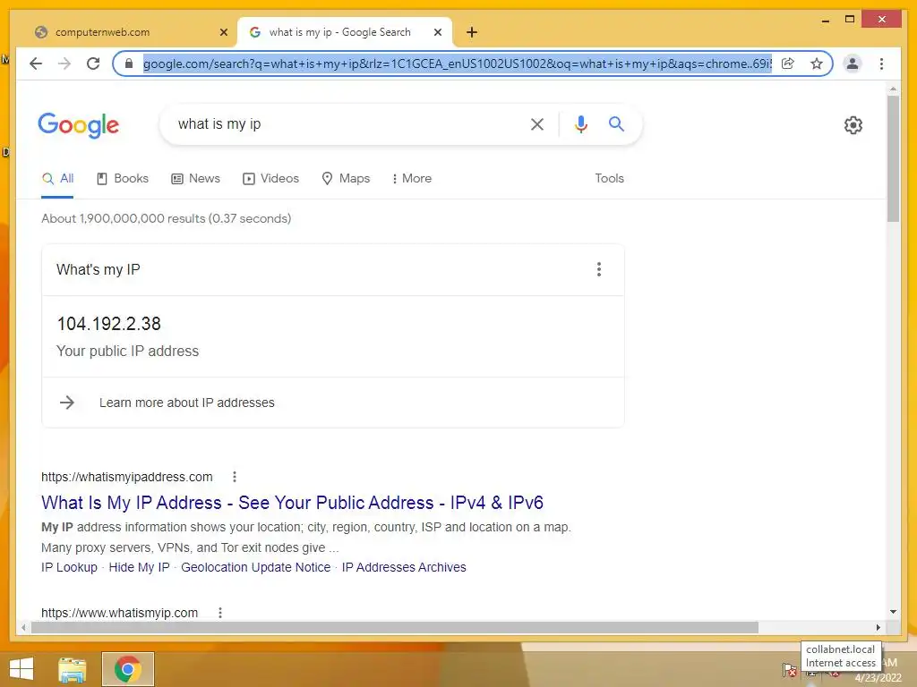Click the browser forward arrow
Viewport: 917px width, 687px height.
[x=64, y=64]
